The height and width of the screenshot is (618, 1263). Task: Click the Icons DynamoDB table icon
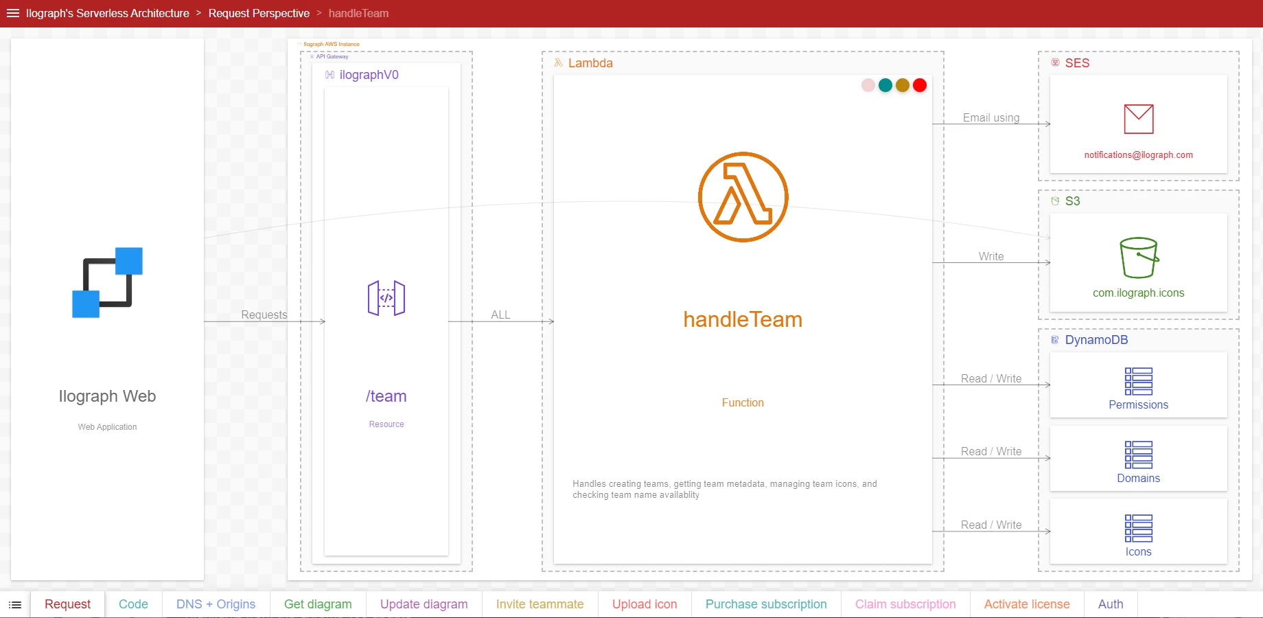pyautogui.click(x=1138, y=528)
